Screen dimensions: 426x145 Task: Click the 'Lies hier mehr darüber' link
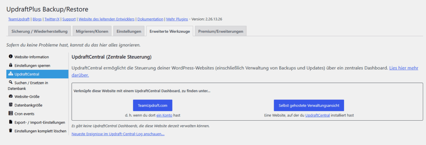(404, 68)
